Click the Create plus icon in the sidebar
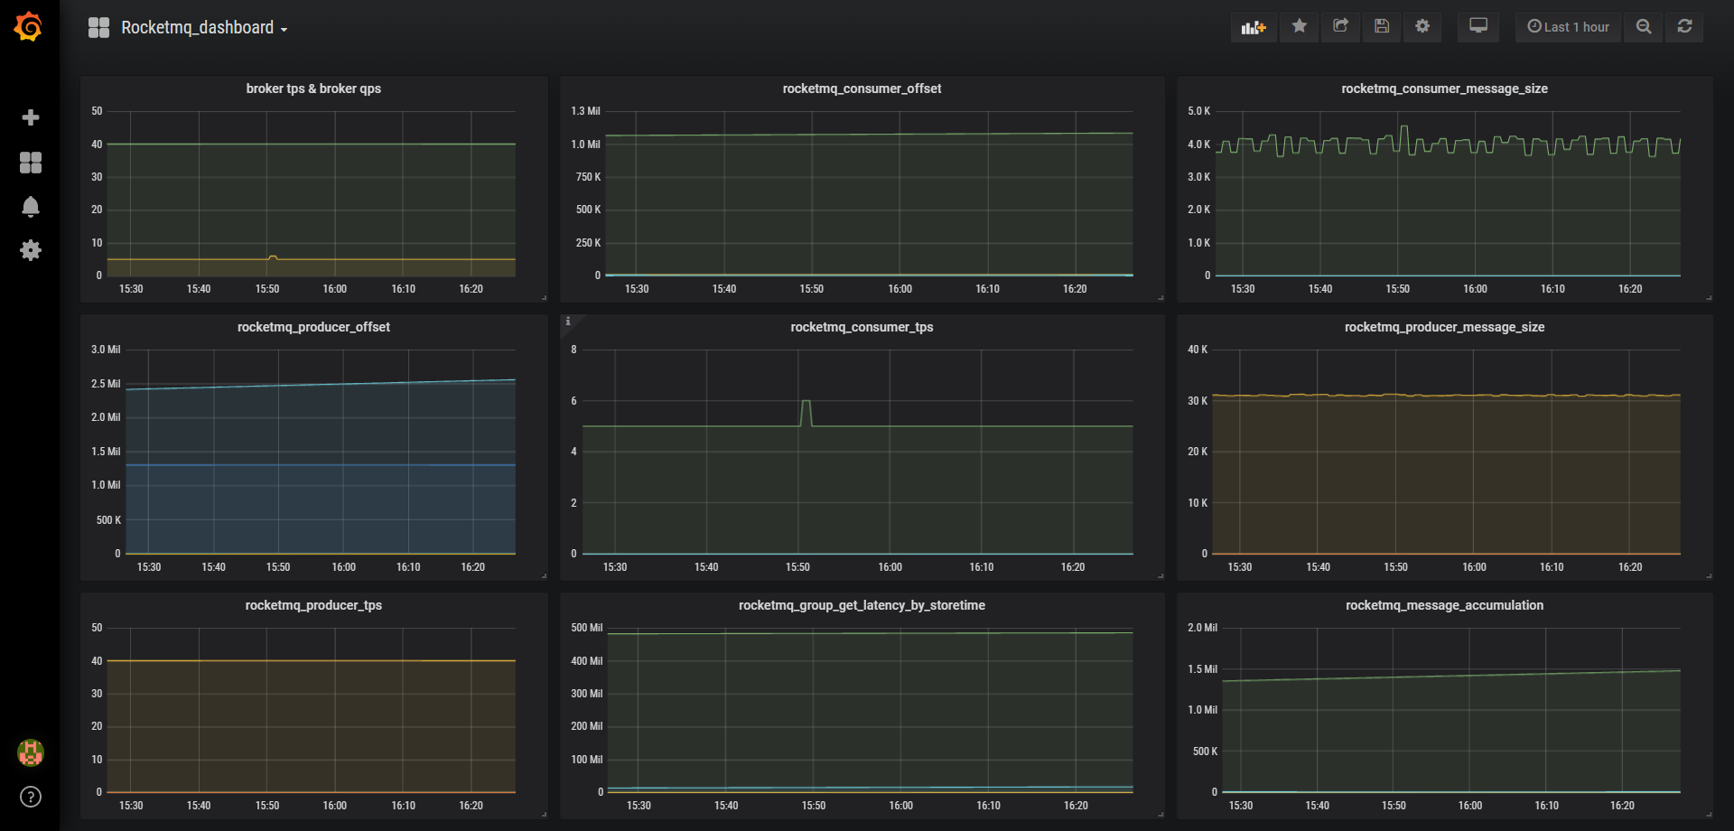 [x=31, y=117]
